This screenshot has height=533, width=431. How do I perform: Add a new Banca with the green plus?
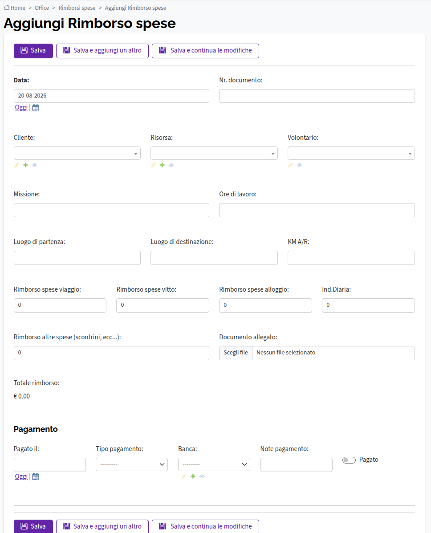[x=193, y=476]
